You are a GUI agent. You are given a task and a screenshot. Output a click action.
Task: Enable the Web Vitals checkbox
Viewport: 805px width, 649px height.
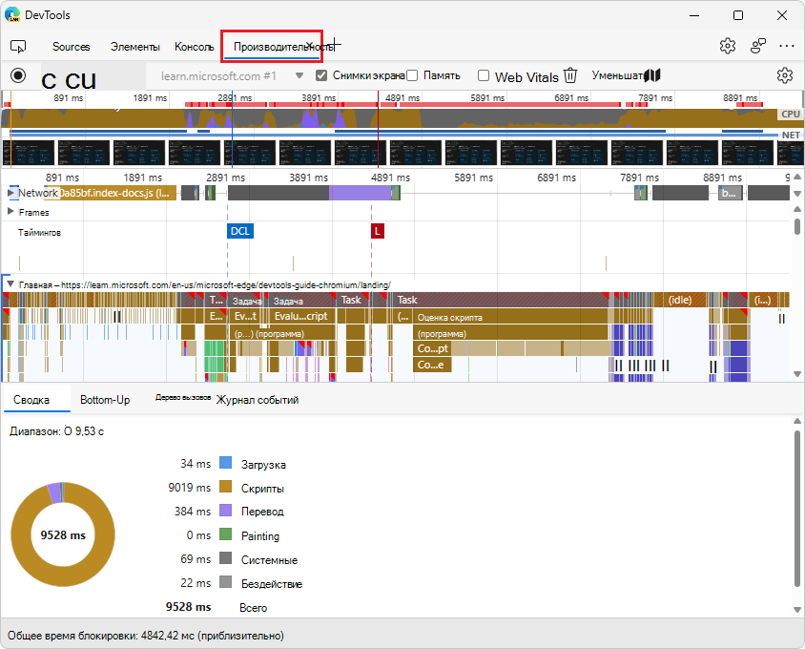[484, 75]
